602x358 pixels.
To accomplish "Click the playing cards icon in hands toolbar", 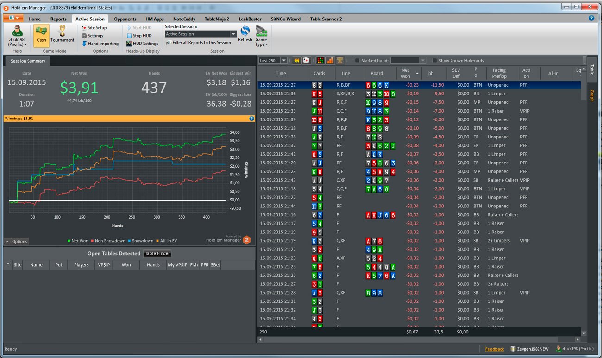I will click(306, 61).
